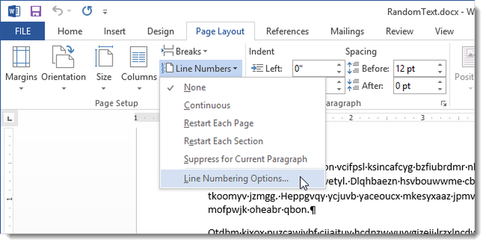Increase Right indent with up arrow
Image resolution: width=486 pixels, height=245 pixels.
click(339, 82)
